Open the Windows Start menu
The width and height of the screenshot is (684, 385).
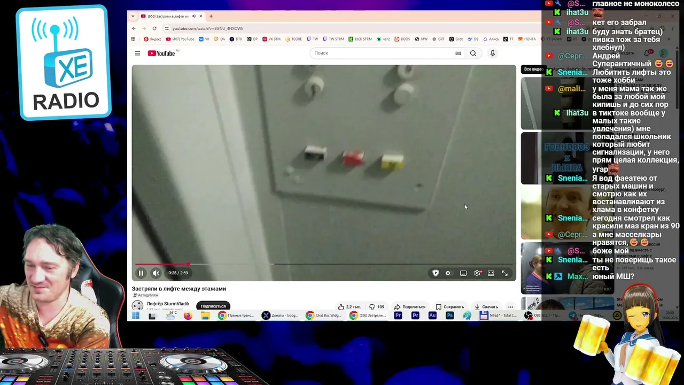pyautogui.click(x=136, y=316)
